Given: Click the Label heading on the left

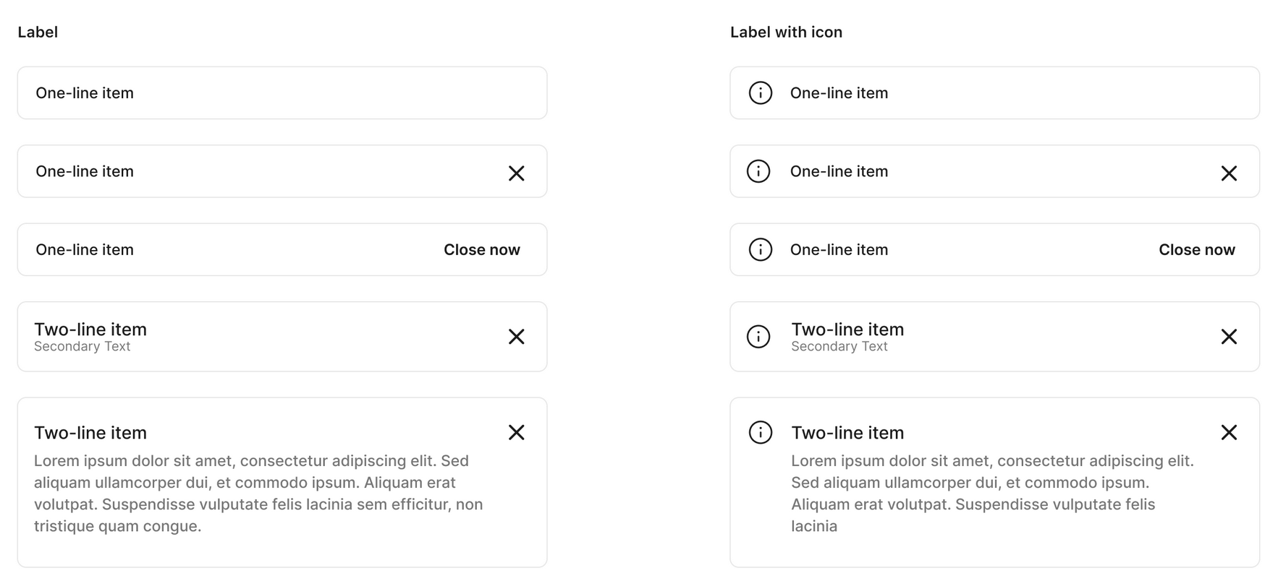Looking at the screenshot, I should click(x=38, y=32).
